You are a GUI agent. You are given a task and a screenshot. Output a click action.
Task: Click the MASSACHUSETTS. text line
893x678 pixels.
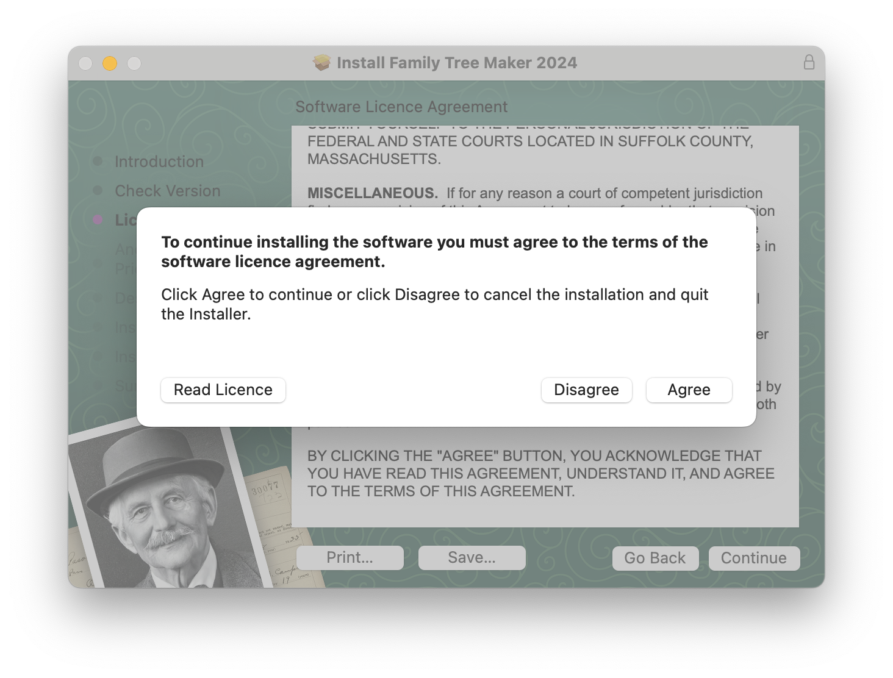pyautogui.click(x=374, y=159)
